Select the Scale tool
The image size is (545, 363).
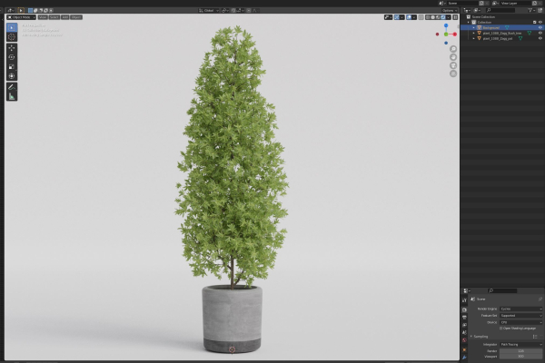coord(12,66)
